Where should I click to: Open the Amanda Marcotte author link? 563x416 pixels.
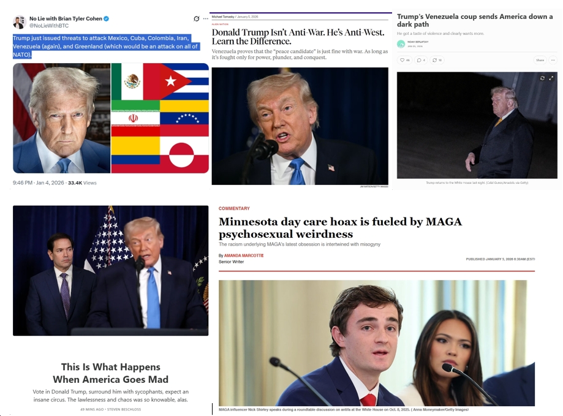click(244, 255)
